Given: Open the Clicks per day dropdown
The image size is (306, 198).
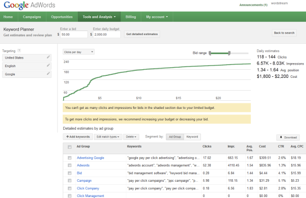Looking at the screenshot, I should [79, 52].
